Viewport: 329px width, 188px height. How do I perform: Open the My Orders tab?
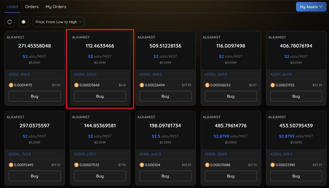point(56,7)
